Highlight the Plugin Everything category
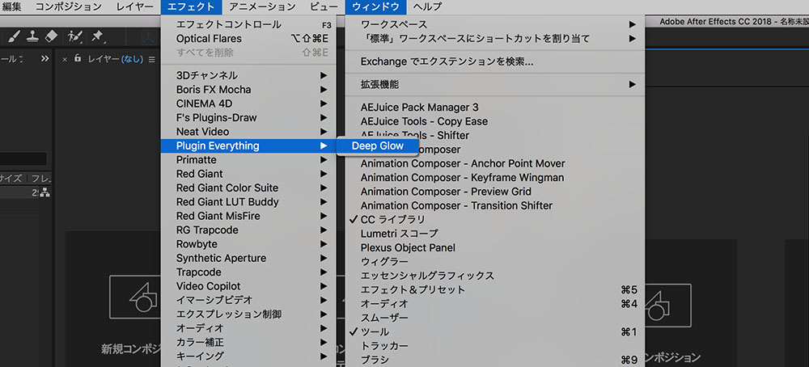This screenshot has width=809, height=367. click(248, 146)
